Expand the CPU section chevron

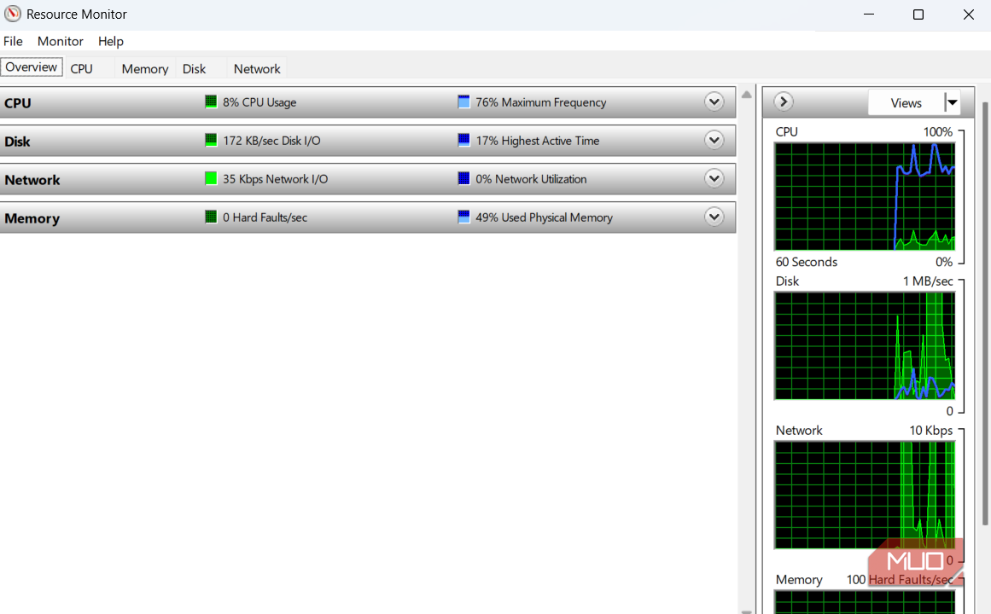pyautogui.click(x=714, y=101)
